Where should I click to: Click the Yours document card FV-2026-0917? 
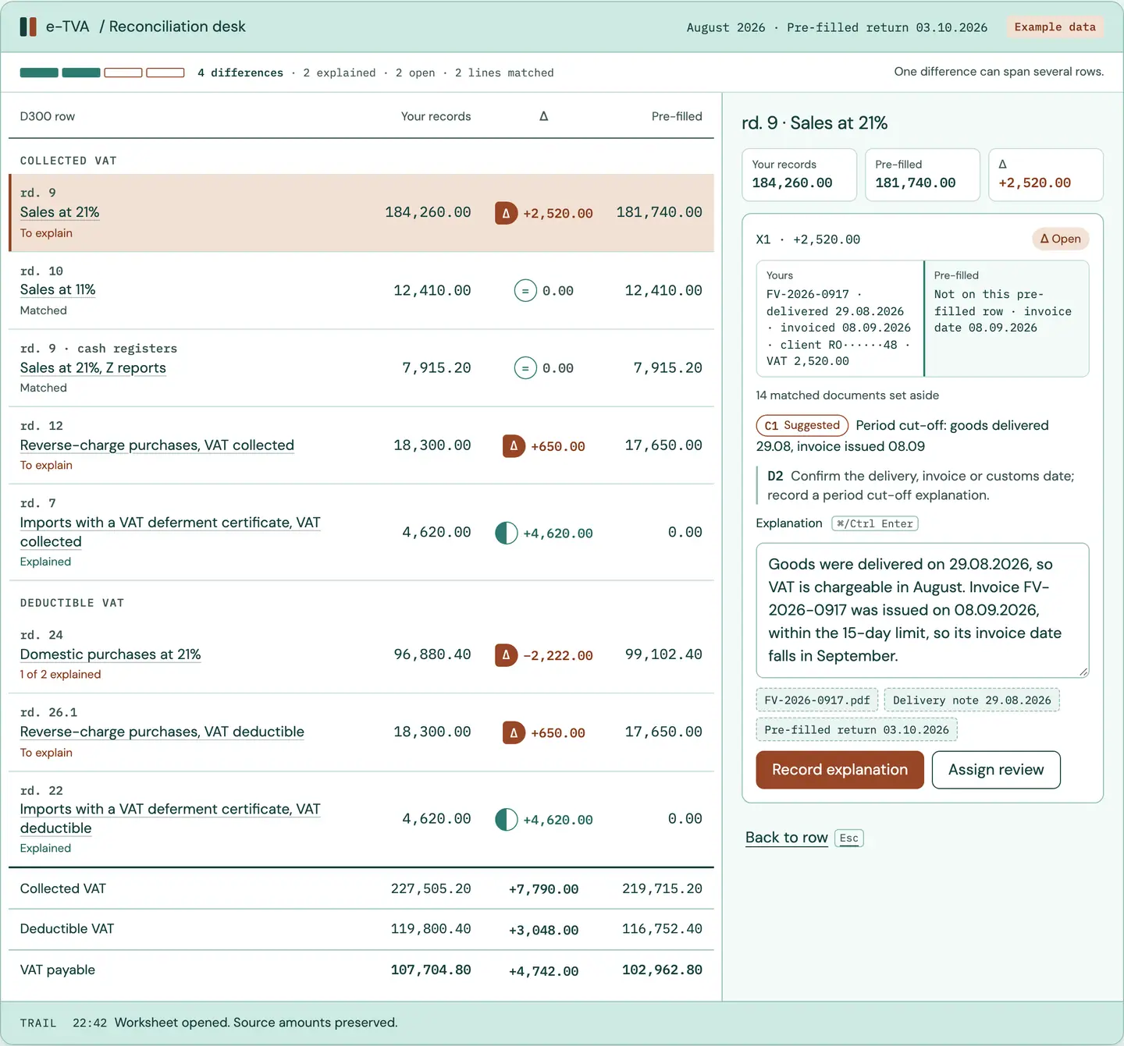[840, 319]
